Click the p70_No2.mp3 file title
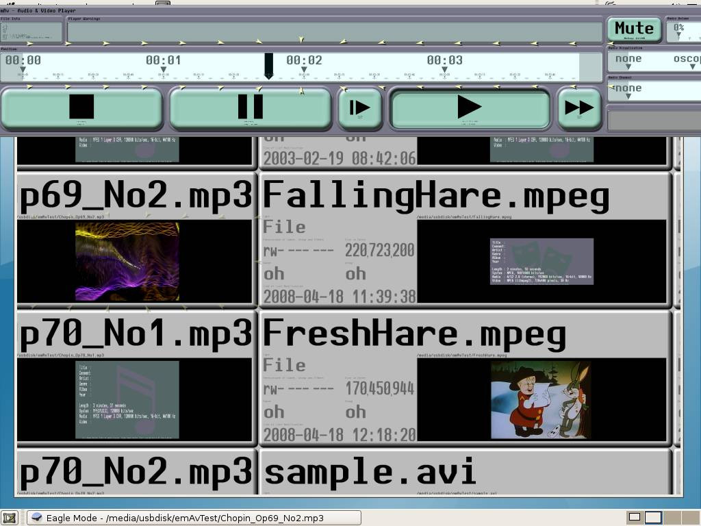Image resolution: width=701 pixels, height=526 pixels. coord(136,473)
